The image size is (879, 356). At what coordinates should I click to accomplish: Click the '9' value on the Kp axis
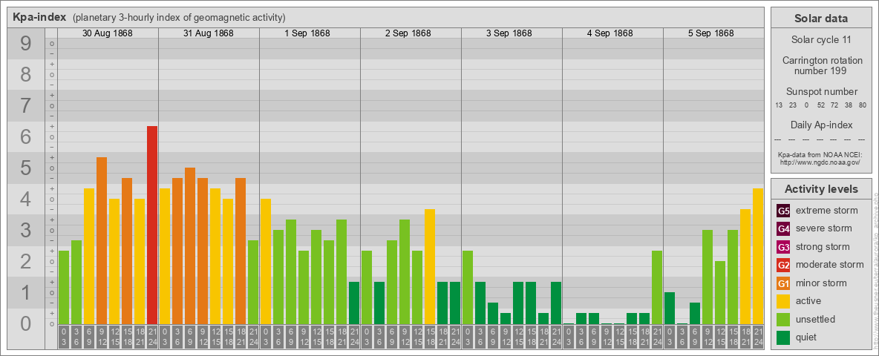pyautogui.click(x=26, y=44)
